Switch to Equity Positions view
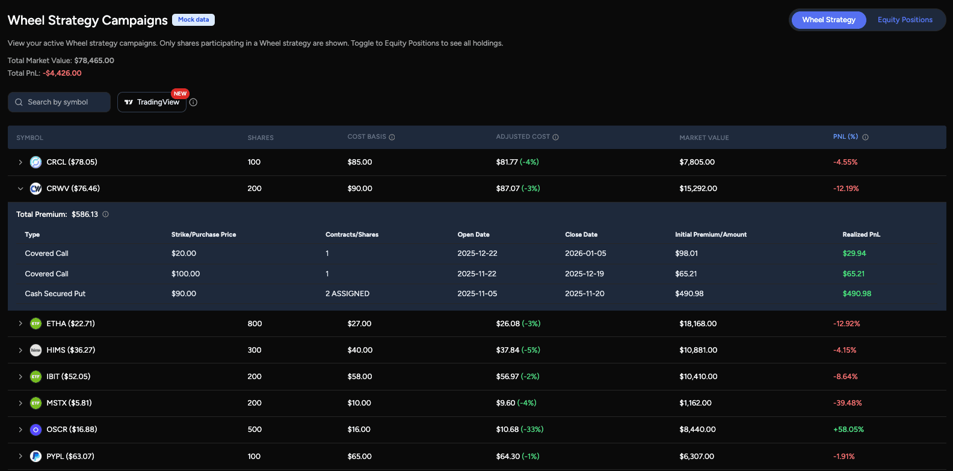Image resolution: width=953 pixels, height=471 pixels. coord(904,20)
